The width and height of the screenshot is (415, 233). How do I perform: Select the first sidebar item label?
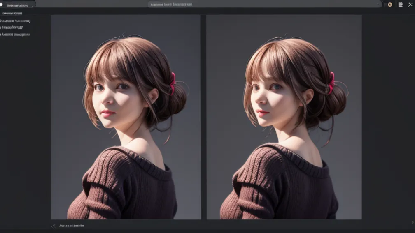16,21
